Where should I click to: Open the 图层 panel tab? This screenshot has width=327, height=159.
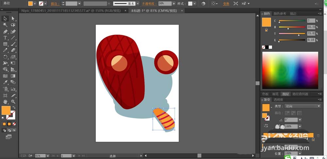[286, 94]
